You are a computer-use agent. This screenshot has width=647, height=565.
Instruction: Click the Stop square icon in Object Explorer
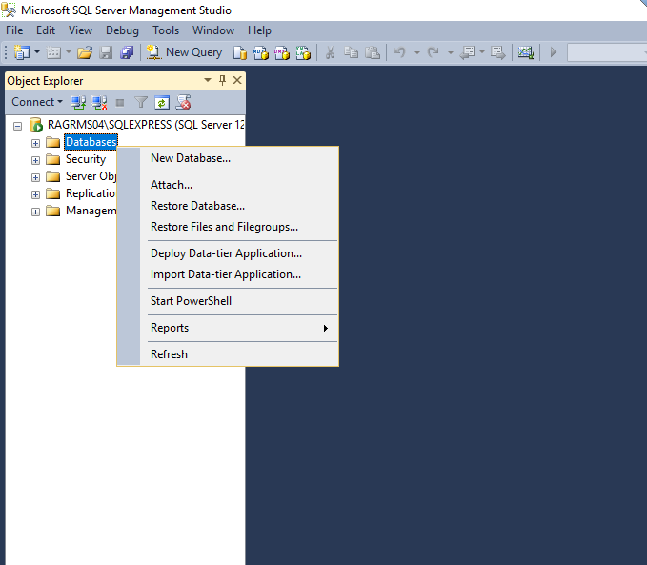tap(120, 102)
